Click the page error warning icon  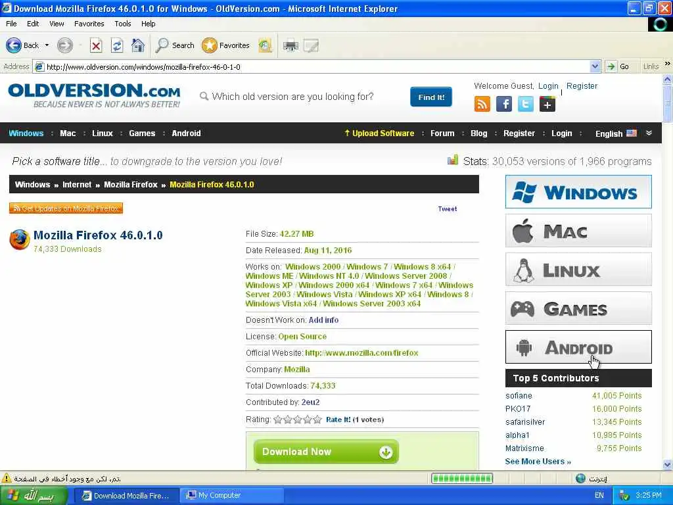(x=6, y=478)
